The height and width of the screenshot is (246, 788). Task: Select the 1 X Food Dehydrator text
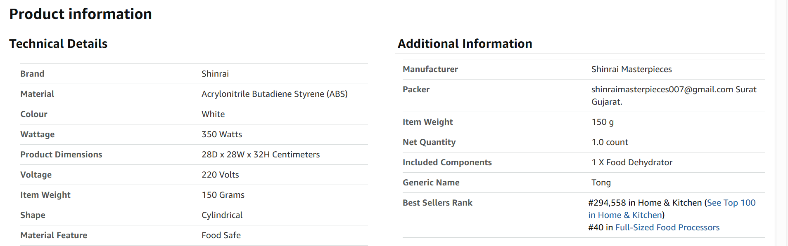[632, 162]
